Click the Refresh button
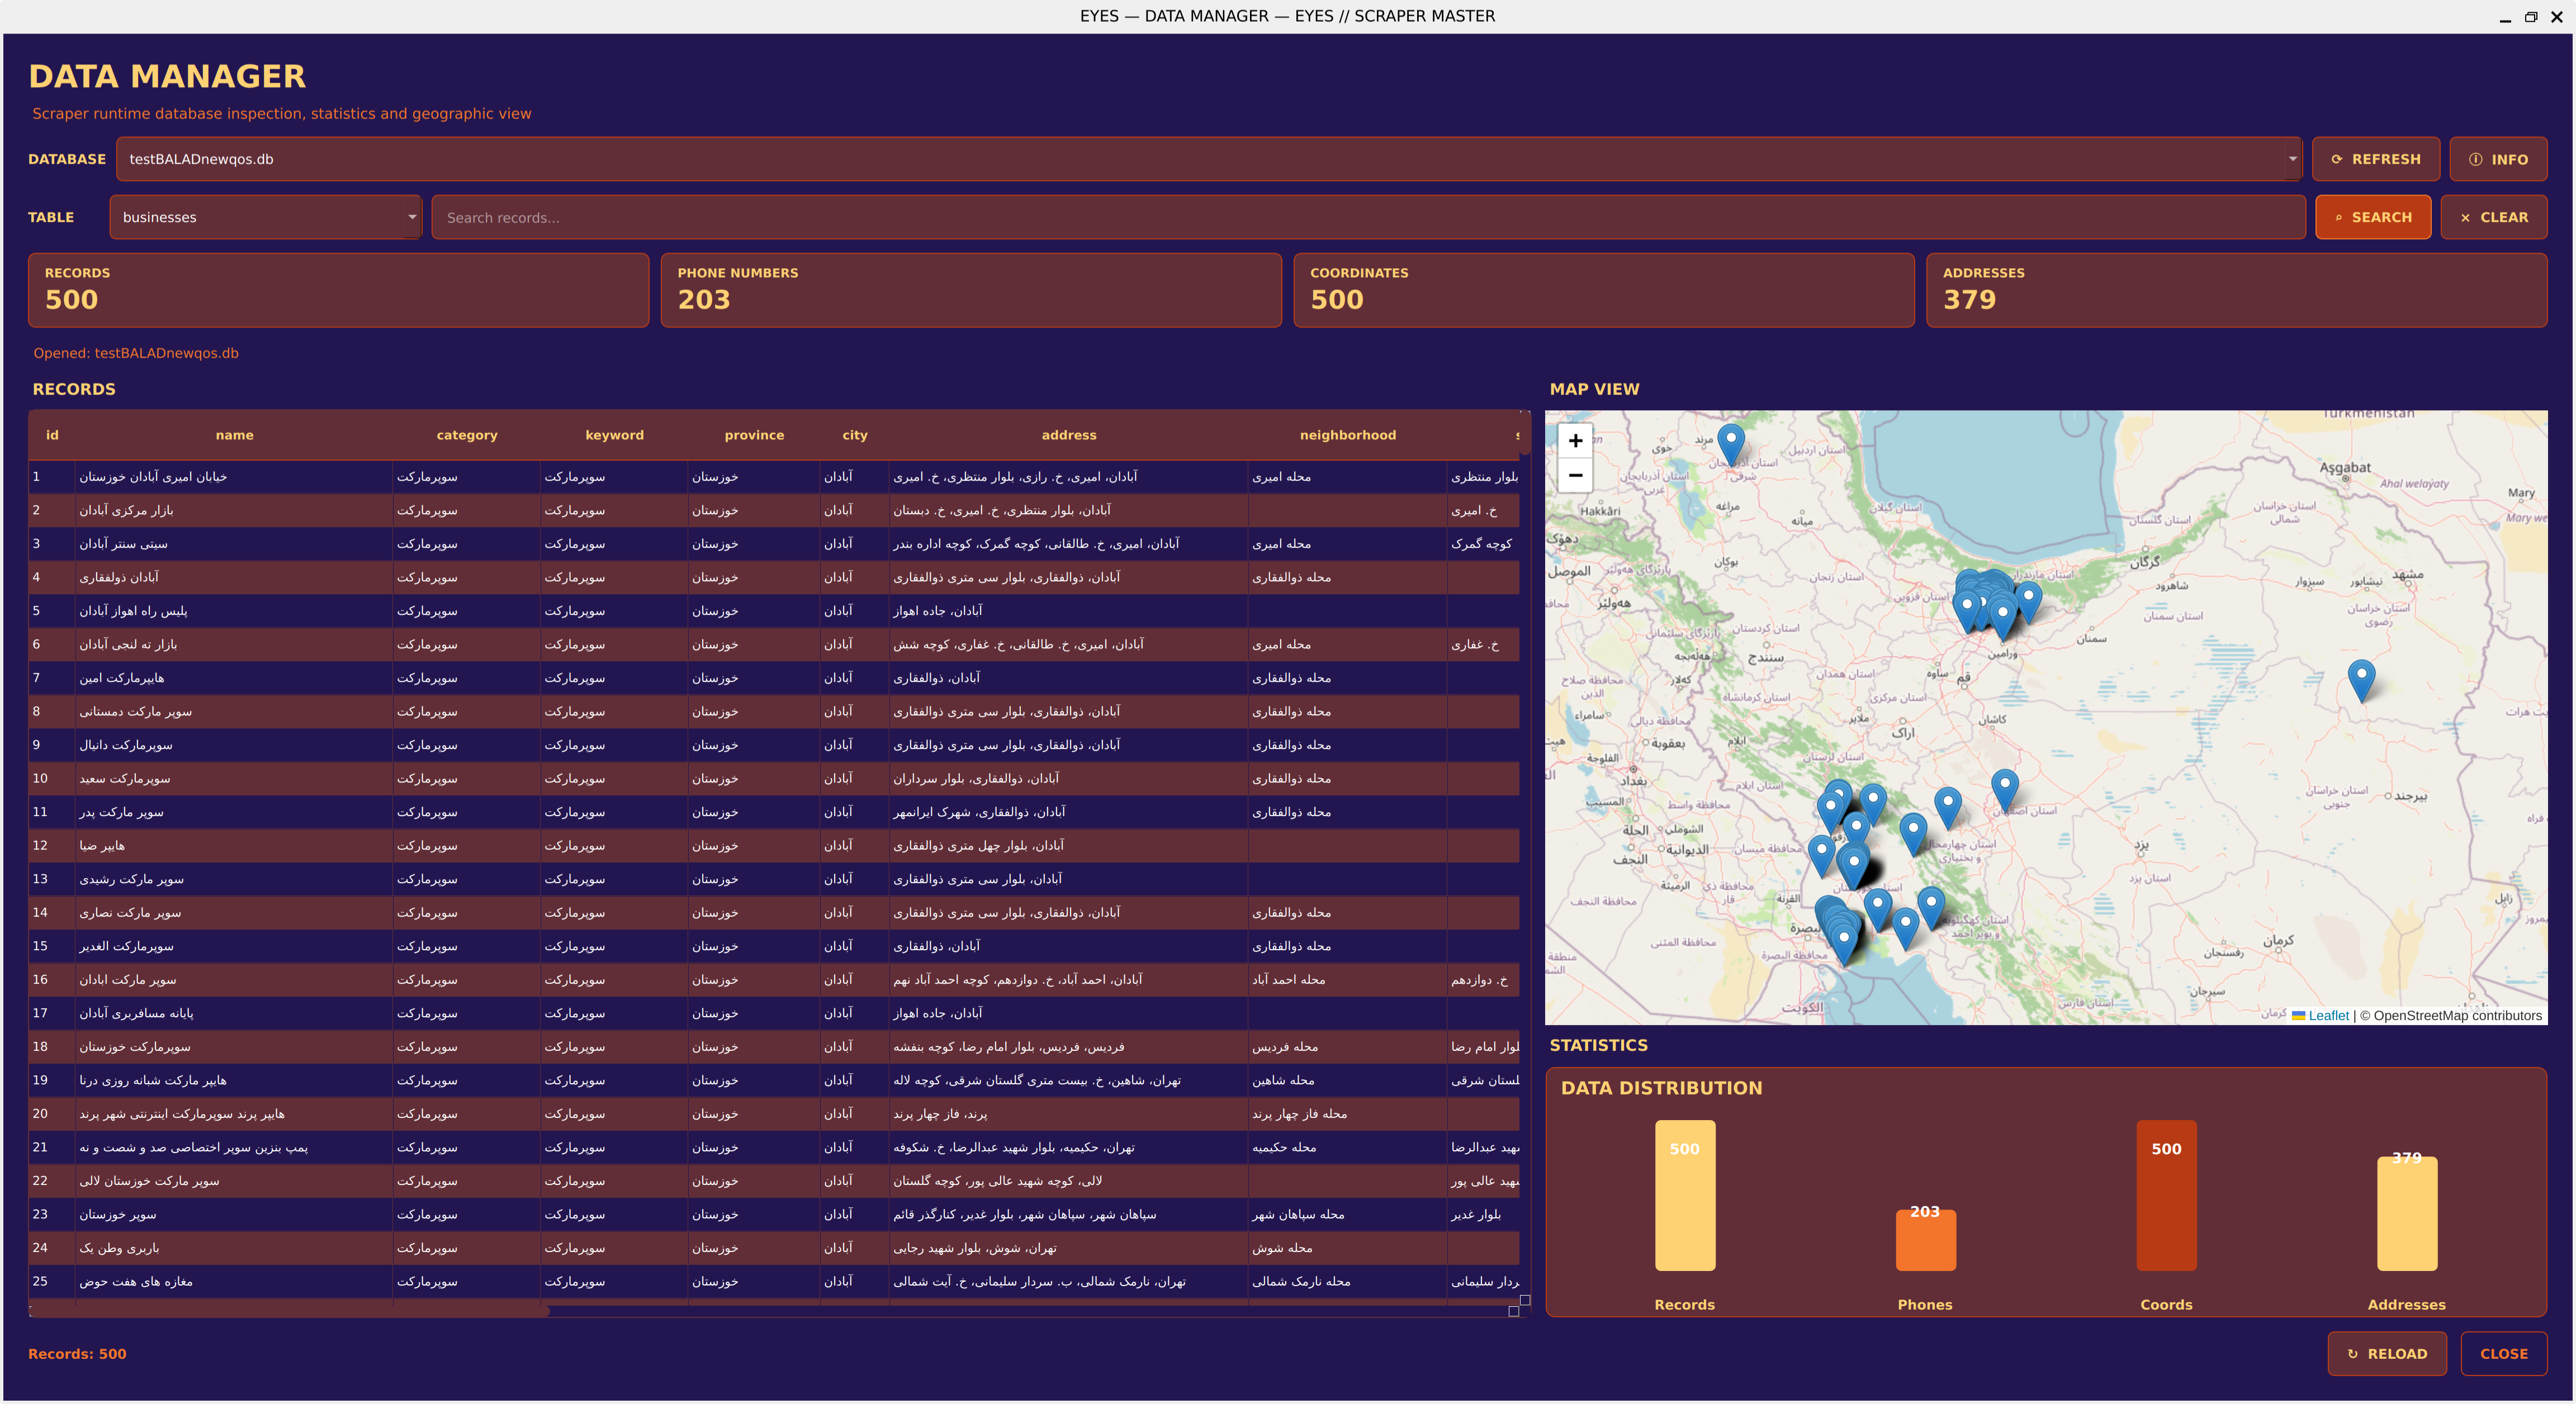Image resolution: width=2576 pixels, height=1404 pixels. pyautogui.click(x=2375, y=159)
